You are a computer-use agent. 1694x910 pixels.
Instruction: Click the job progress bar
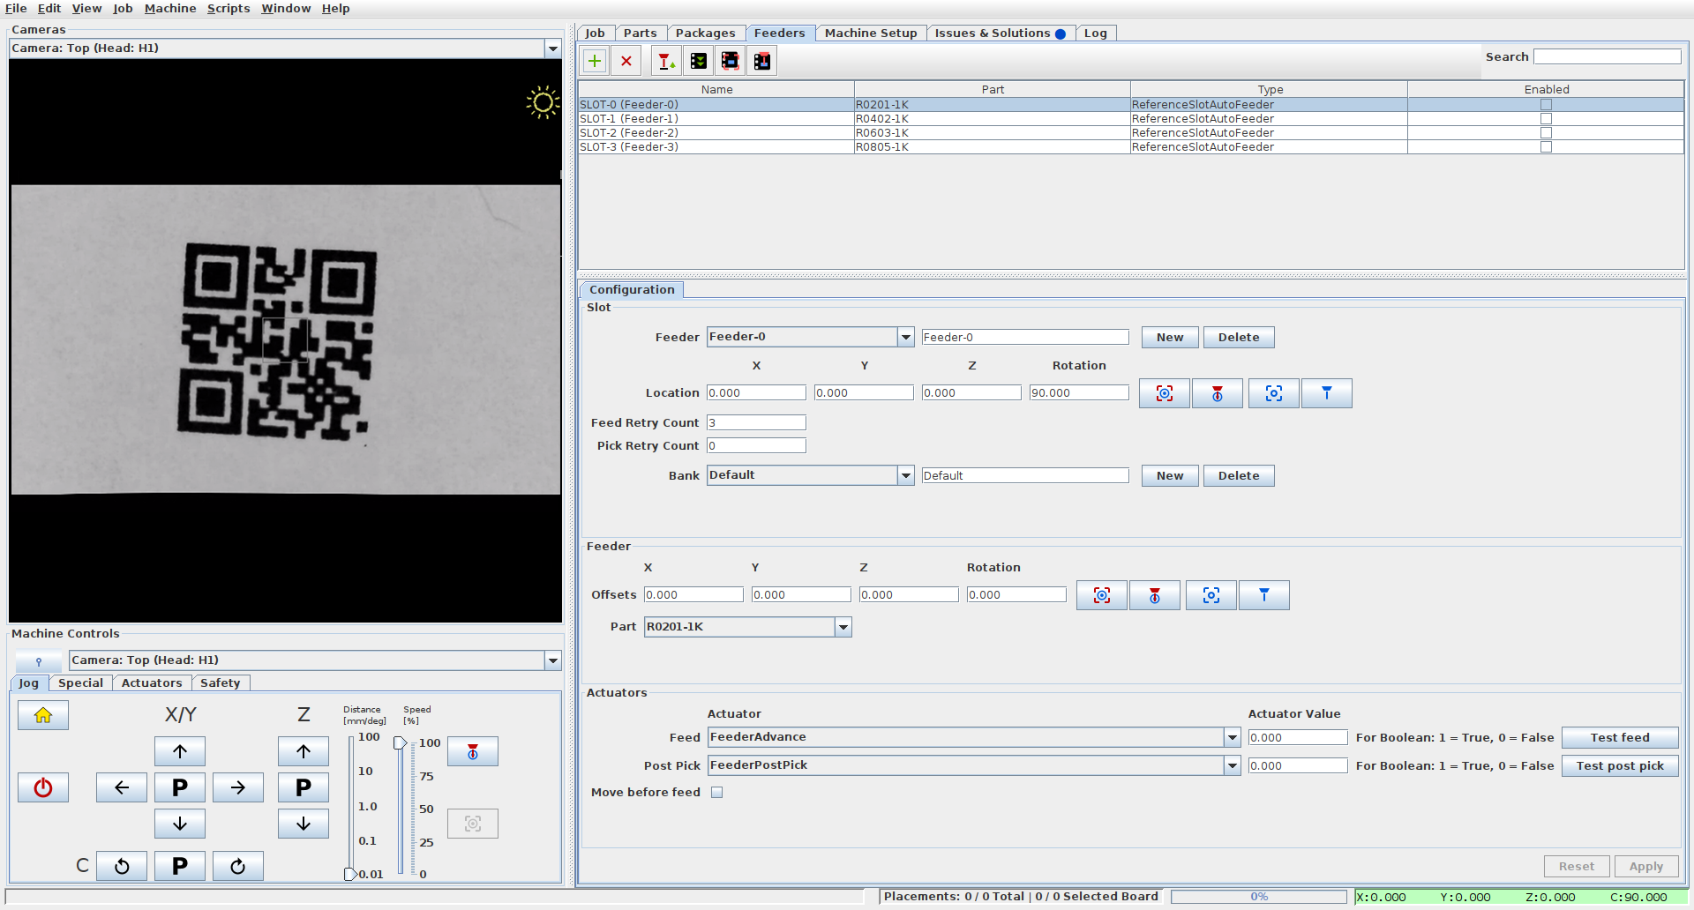pyautogui.click(x=1259, y=897)
